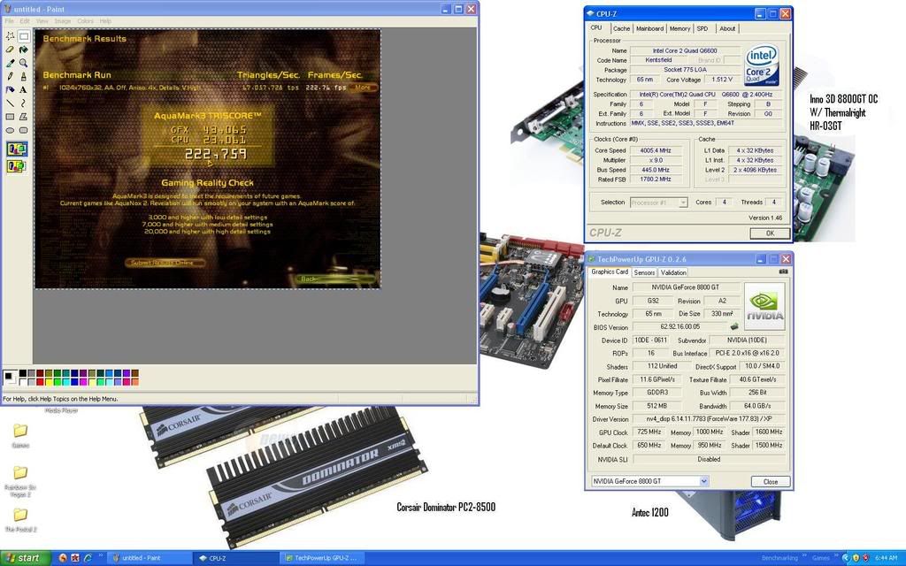Open the SPD tab in CPU-Z
The height and width of the screenshot is (566, 906).
tap(702, 28)
